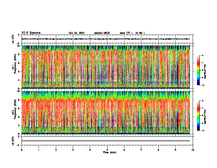Click the ch.2 spectrogram color scale bar
The height and width of the screenshot is (168, 217).
(198, 116)
